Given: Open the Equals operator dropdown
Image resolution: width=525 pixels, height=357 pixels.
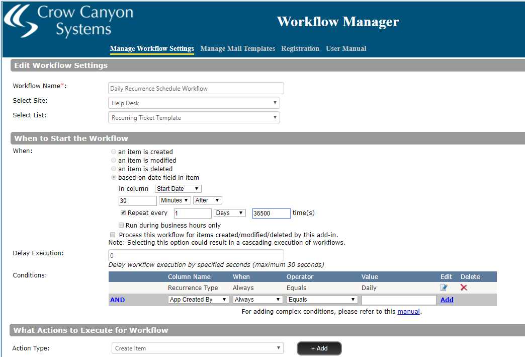Looking at the screenshot, I should pyautogui.click(x=322, y=300).
